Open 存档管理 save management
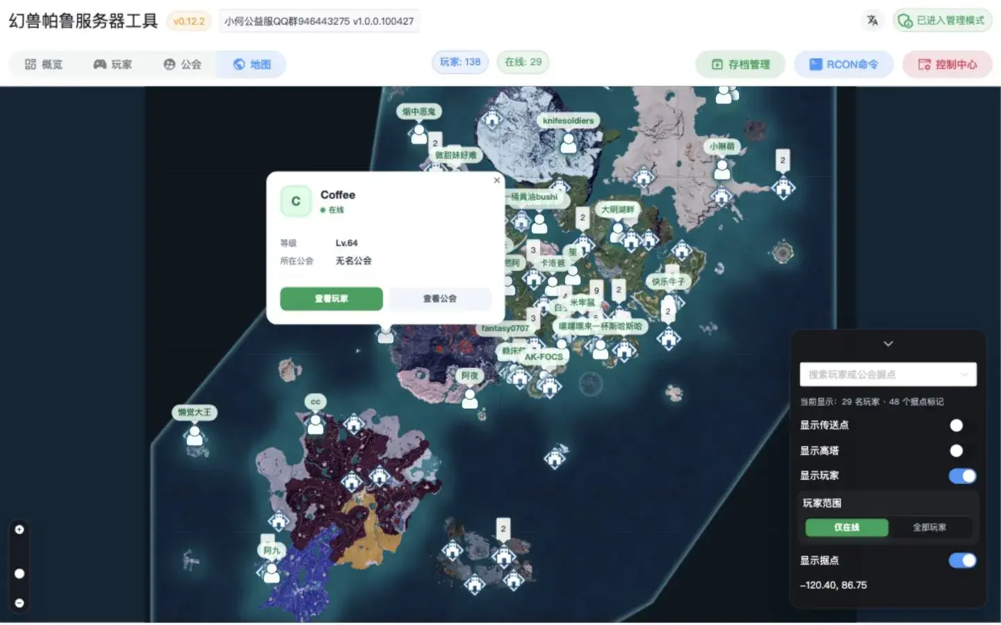The width and height of the screenshot is (1001, 625). pos(740,65)
